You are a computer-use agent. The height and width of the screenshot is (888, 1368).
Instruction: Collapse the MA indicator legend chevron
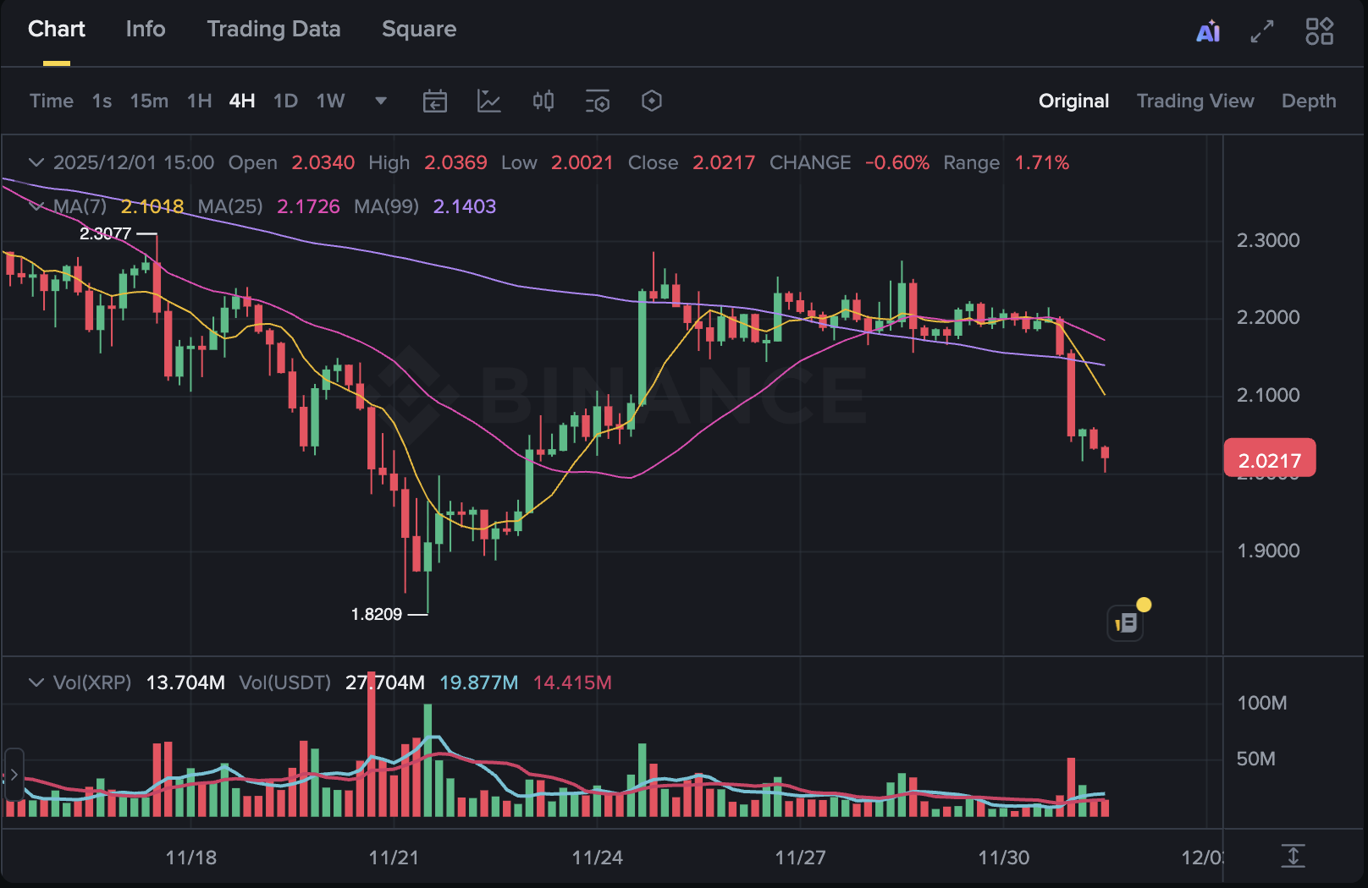point(36,206)
